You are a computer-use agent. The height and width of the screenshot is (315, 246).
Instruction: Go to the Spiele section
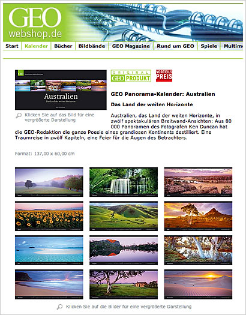click(209, 46)
